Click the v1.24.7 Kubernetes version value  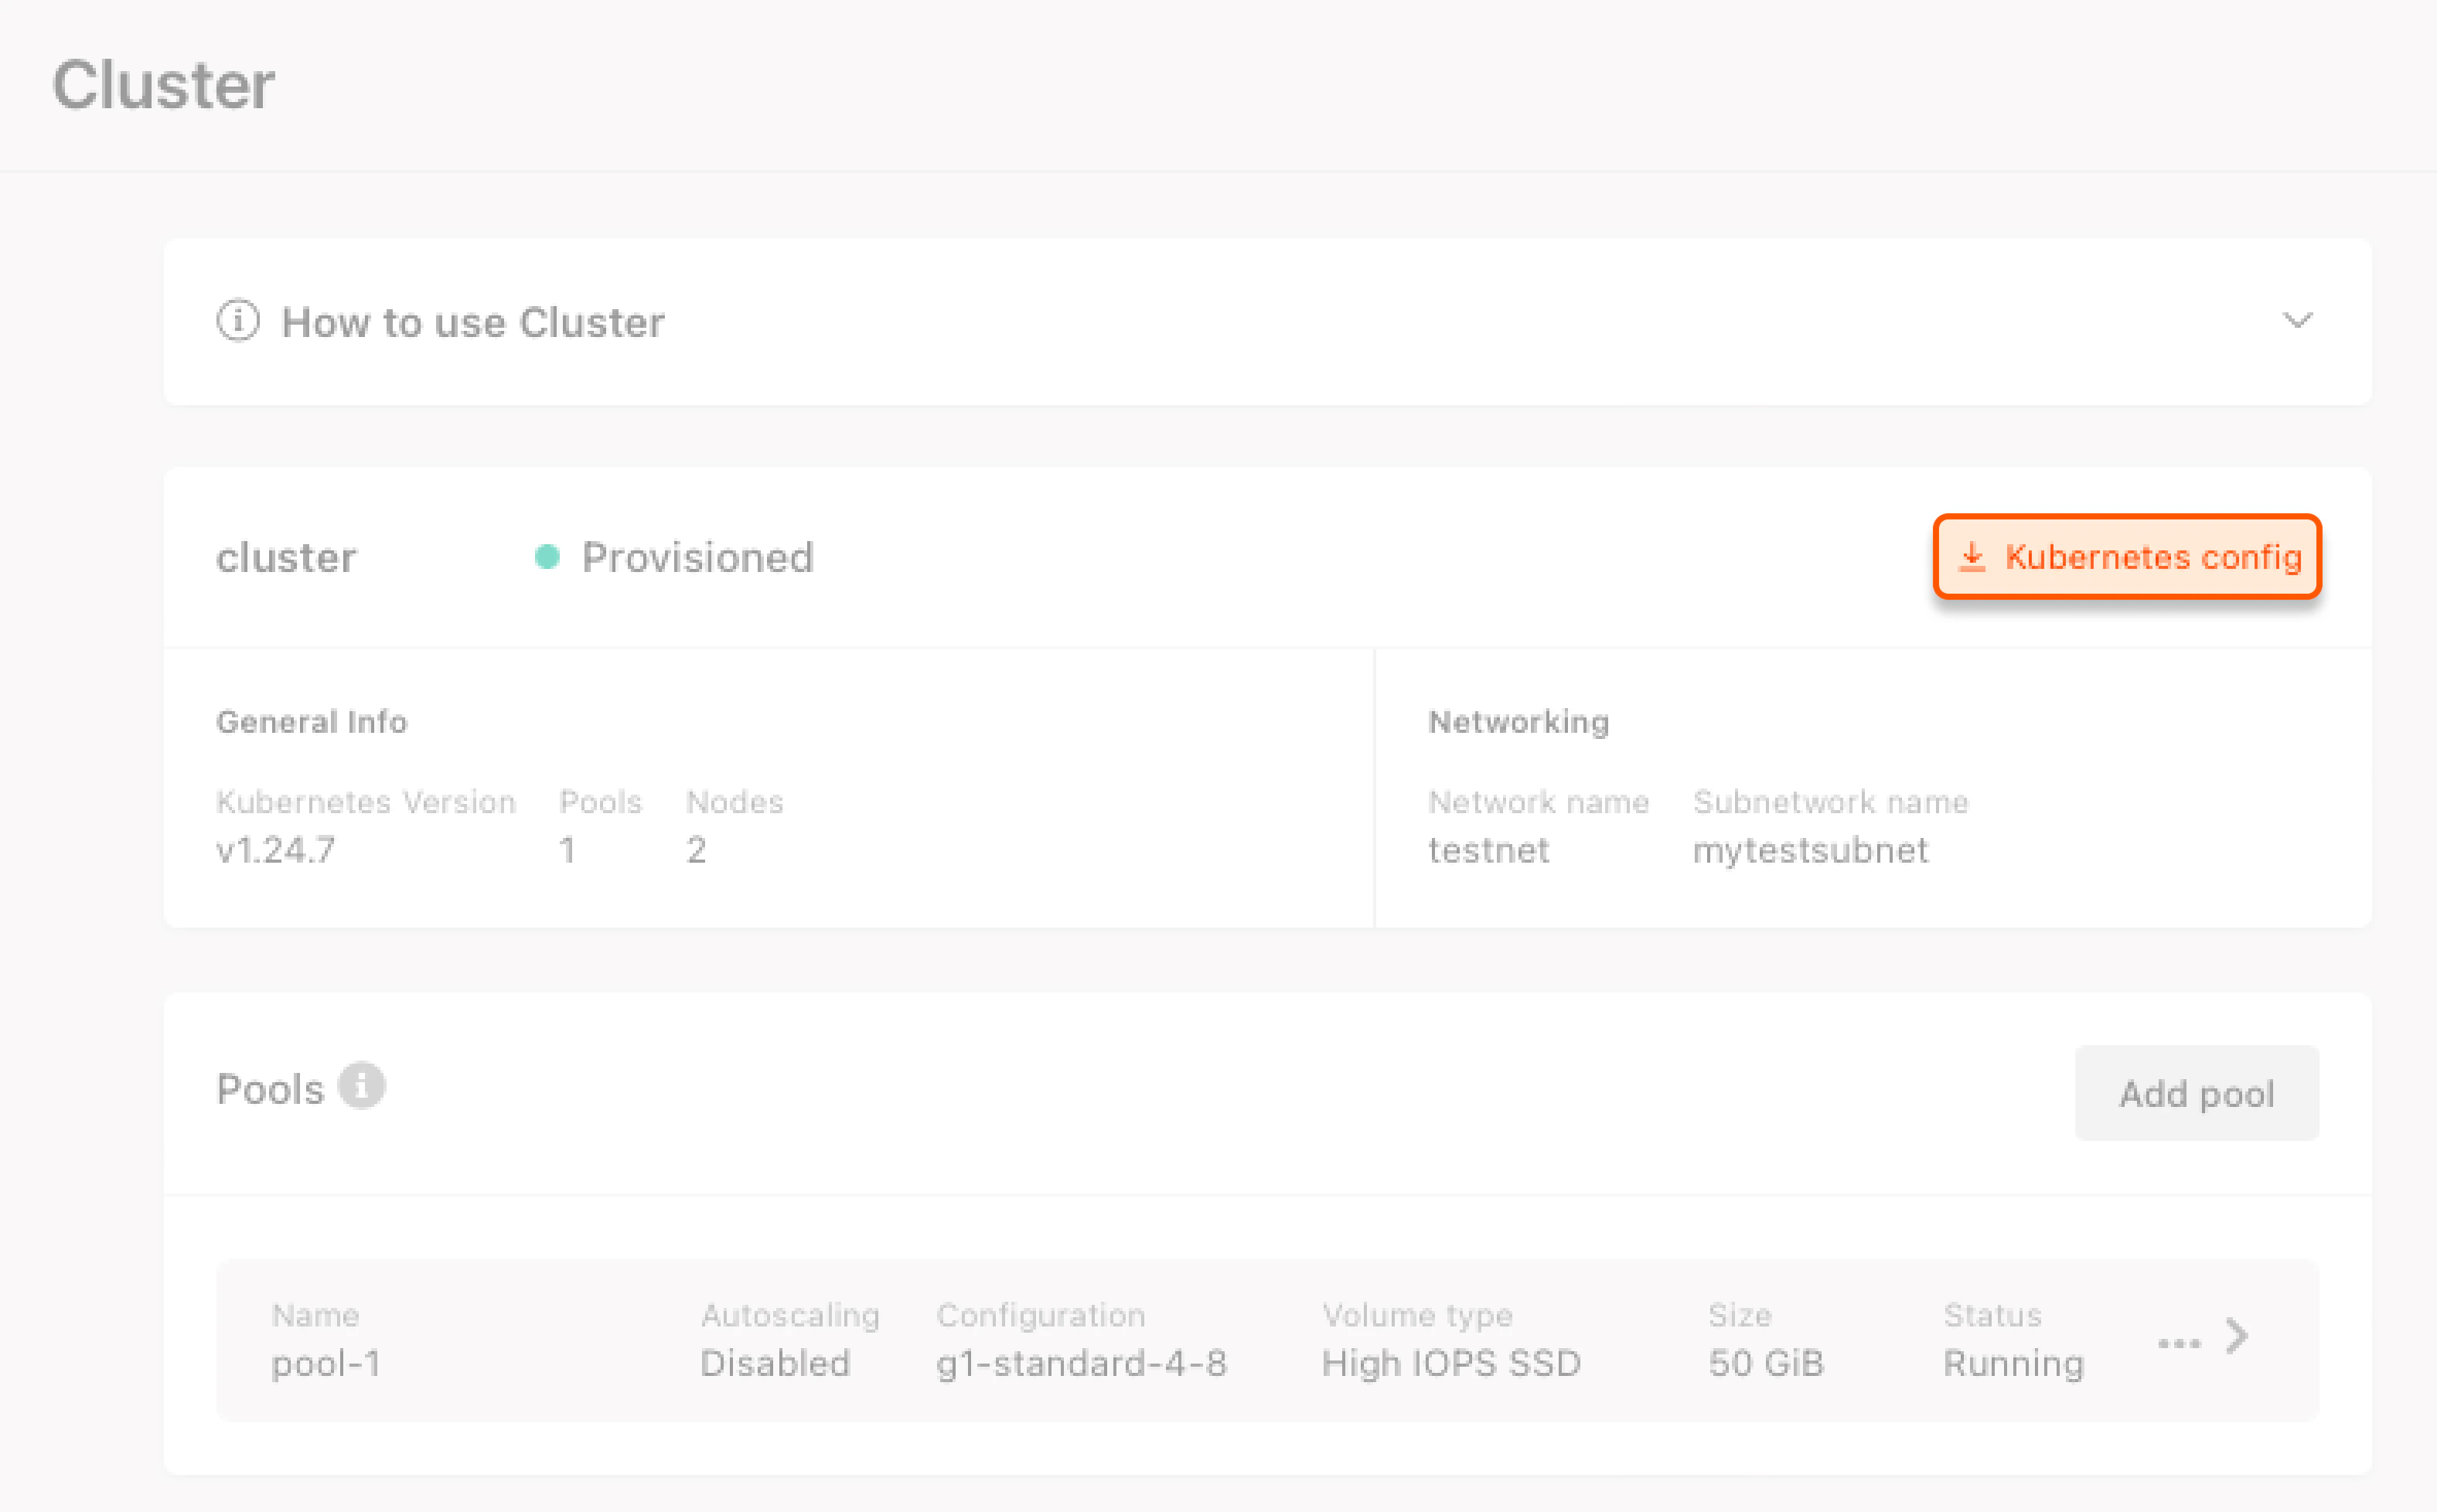(276, 850)
